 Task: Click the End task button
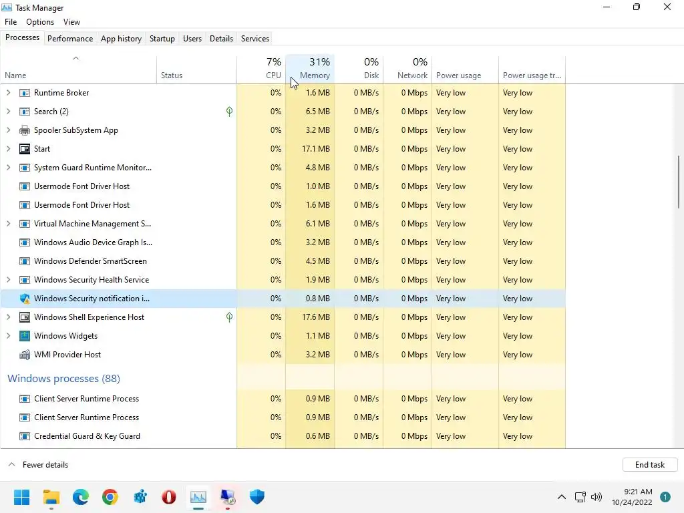tap(650, 465)
